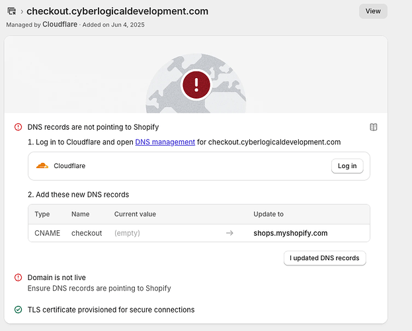Click 'Domain is not live' status text
Screen dimensions: 412x331
point(57,277)
